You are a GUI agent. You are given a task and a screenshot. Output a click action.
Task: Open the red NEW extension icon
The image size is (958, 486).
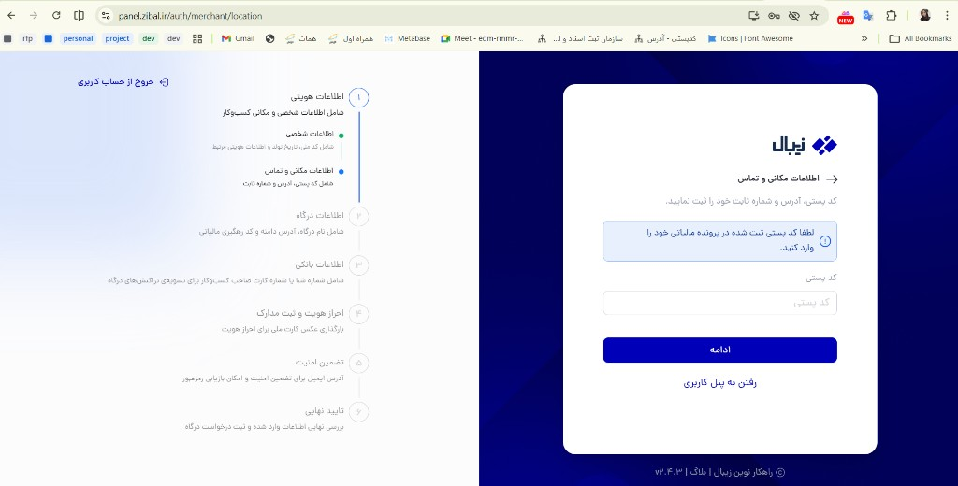tap(846, 17)
